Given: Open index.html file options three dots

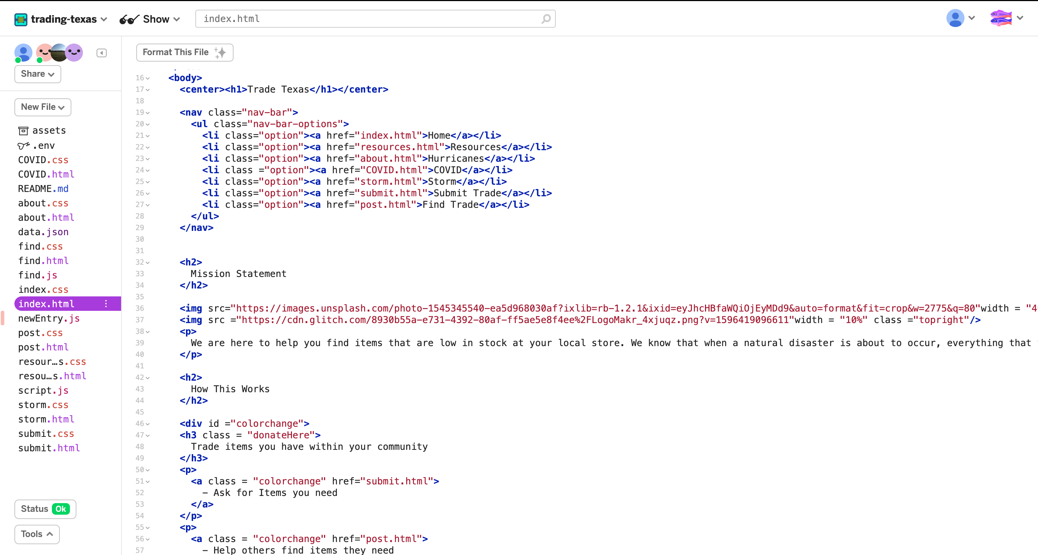Looking at the screenshot, I should click(106, 304).
